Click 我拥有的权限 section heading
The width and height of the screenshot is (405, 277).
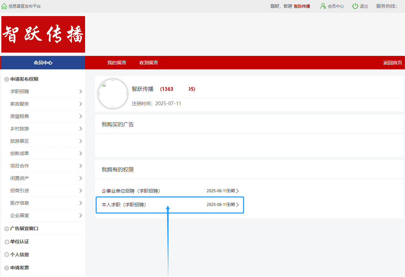[118, 170]
